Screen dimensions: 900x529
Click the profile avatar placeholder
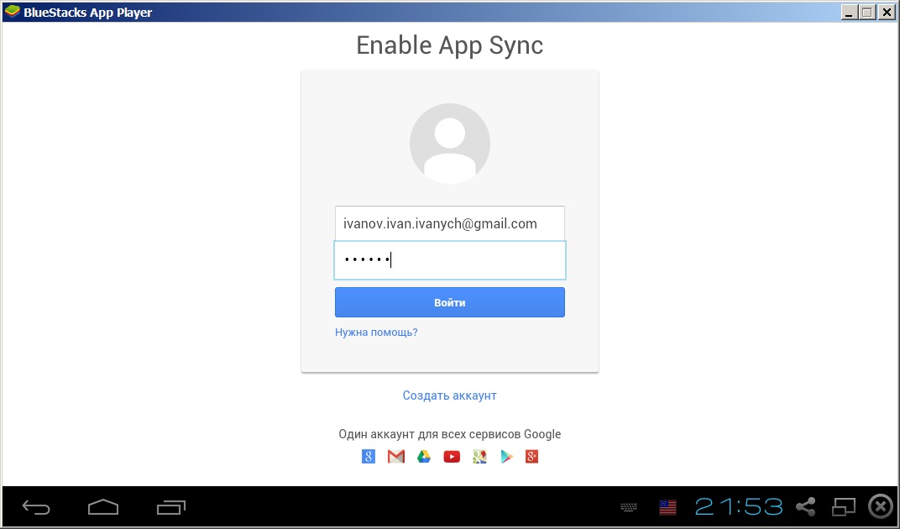click(450, 144)
